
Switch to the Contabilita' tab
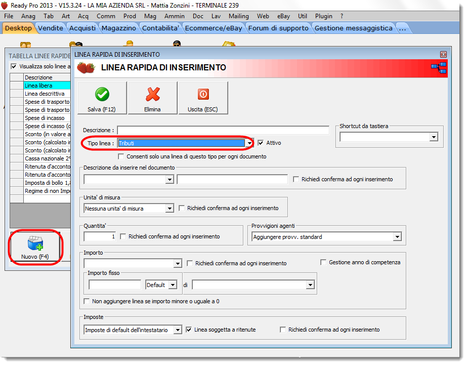click(x=160, y=28)
